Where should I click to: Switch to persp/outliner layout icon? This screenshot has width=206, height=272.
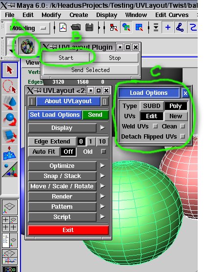(x=10, y=240)
